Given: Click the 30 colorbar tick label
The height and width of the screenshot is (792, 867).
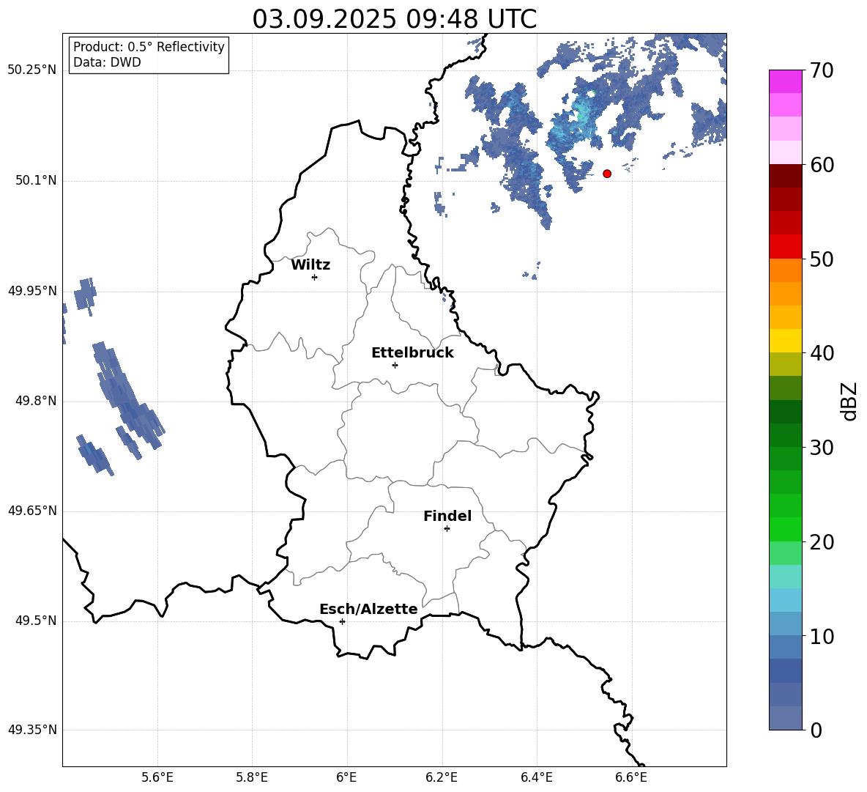Looking at the screenshot, I should [822, 448].
